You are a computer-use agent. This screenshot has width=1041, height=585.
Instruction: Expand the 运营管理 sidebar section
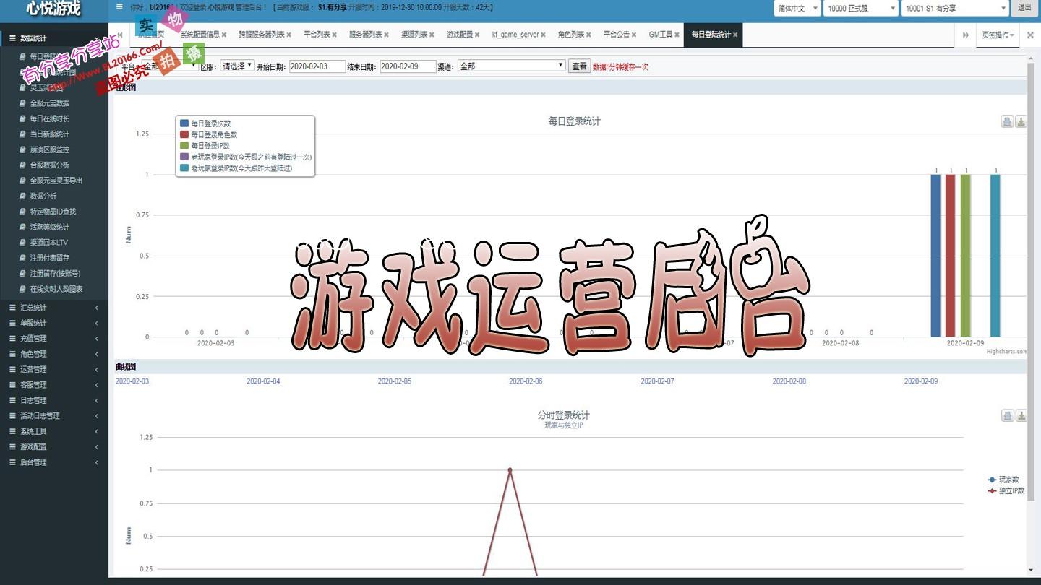(54, 369)
